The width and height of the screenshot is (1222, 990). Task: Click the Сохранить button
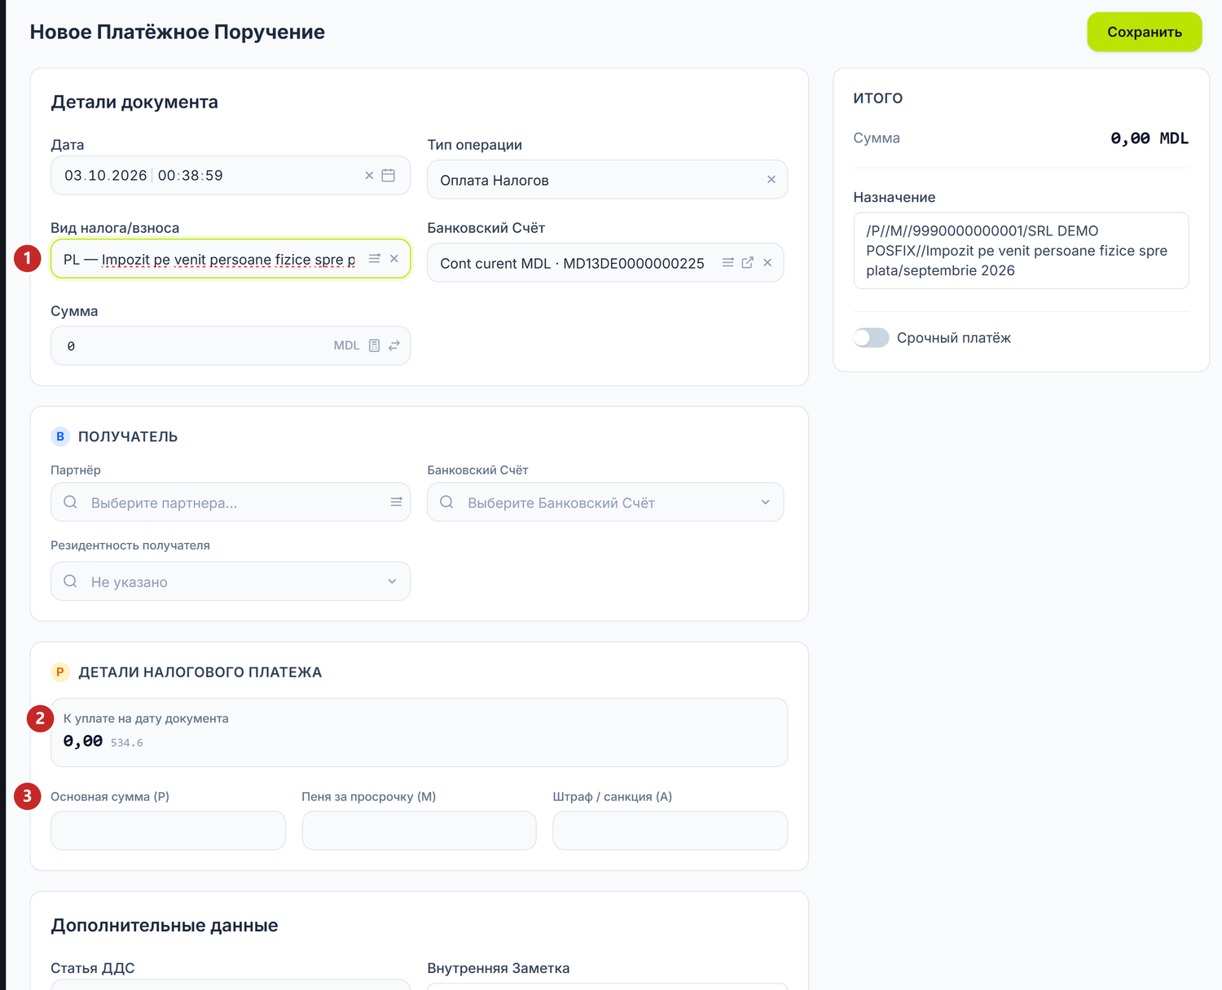(1145, 32)
